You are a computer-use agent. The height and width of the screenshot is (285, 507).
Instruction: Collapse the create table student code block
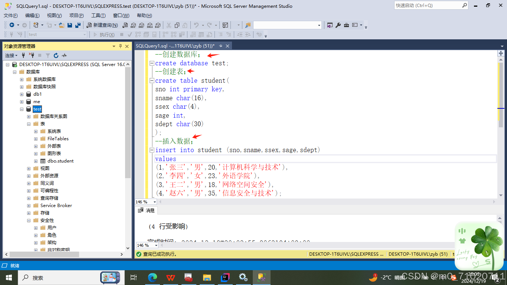(152, 81)
